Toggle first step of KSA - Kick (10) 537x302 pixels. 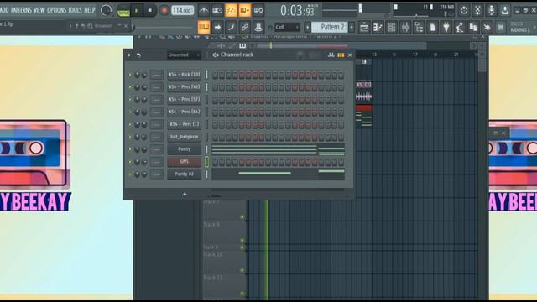(x=215, y=75)
